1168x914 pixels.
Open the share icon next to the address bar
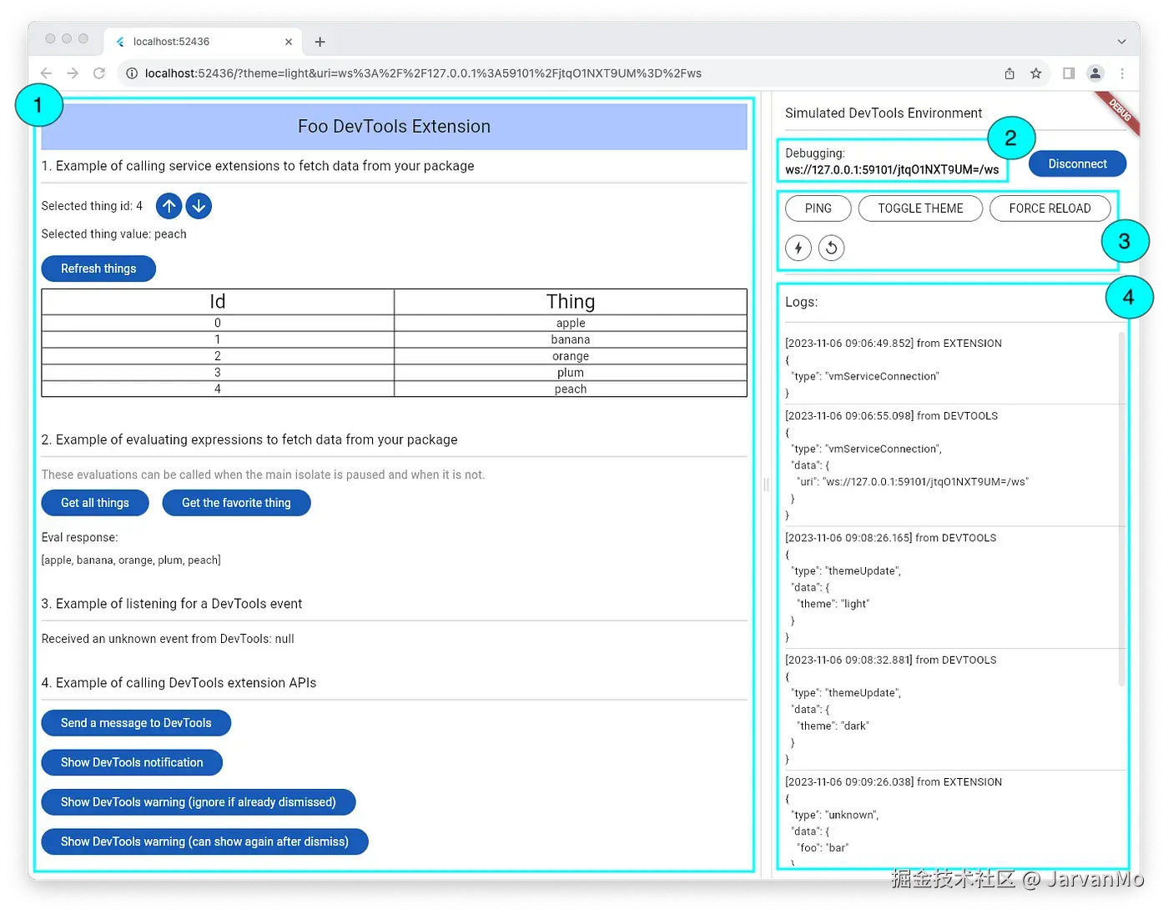click(x=1009, y=73)
